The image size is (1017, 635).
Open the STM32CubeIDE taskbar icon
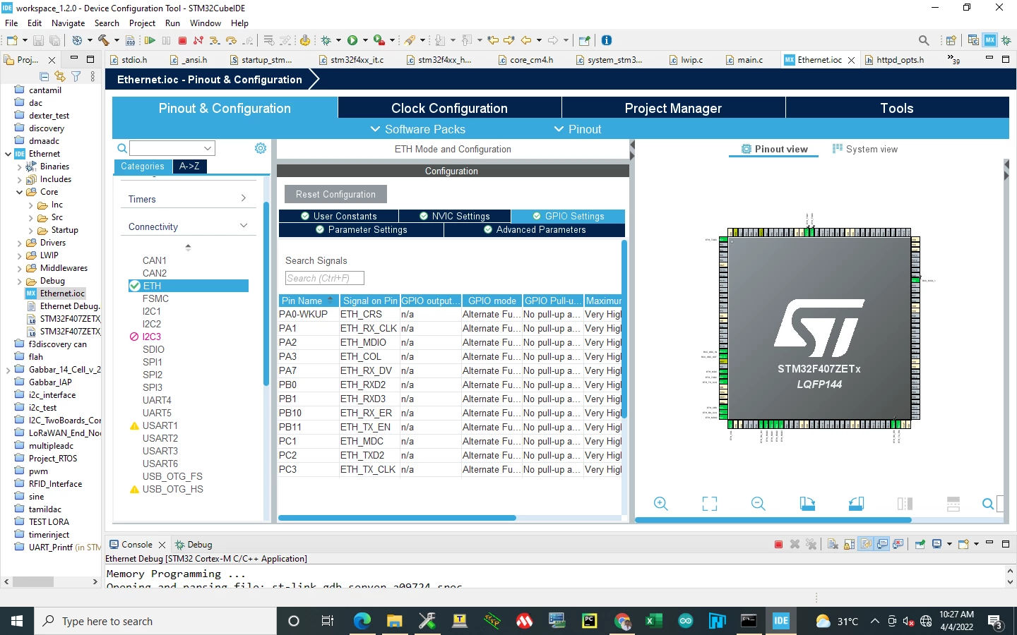click(x=781, y=621)
